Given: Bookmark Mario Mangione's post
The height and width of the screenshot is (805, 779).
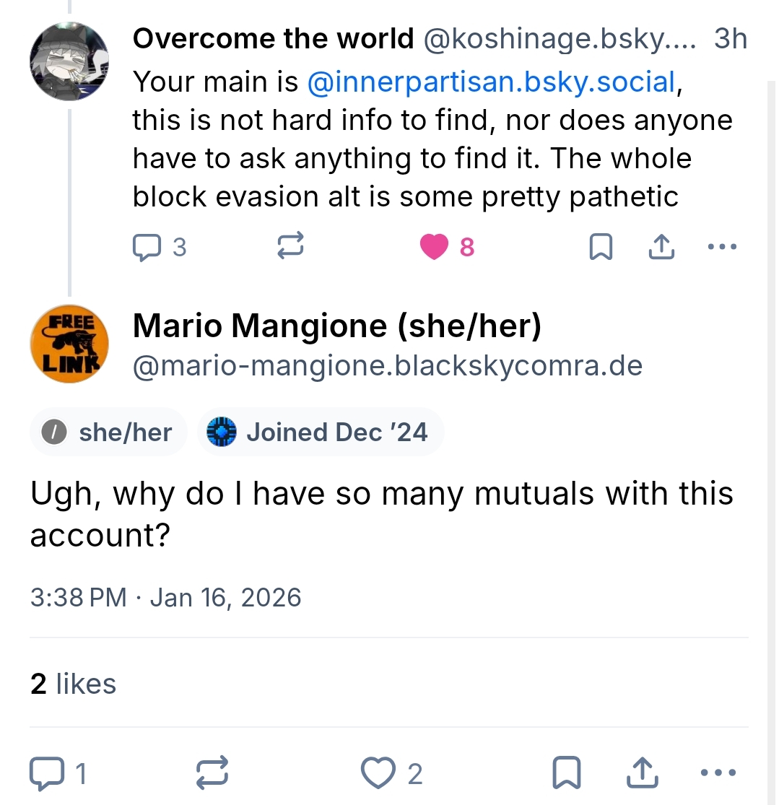Looking at the screenshot, I should pos(566,773).
